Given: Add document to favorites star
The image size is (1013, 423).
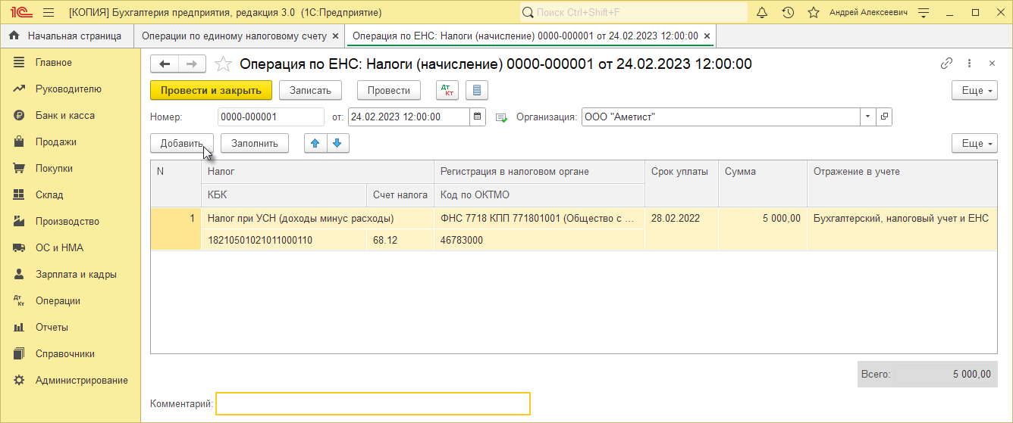Looking at the screenshot, I should [223, 64].
